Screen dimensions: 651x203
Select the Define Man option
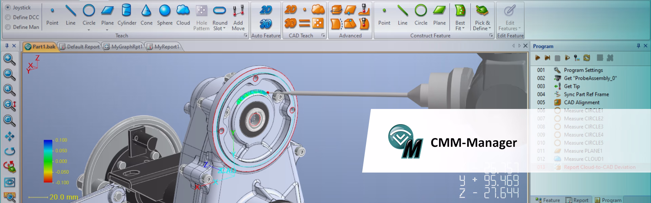click(8, 27)
